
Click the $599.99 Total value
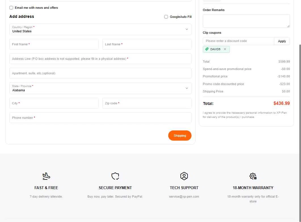tap(284, 62)
